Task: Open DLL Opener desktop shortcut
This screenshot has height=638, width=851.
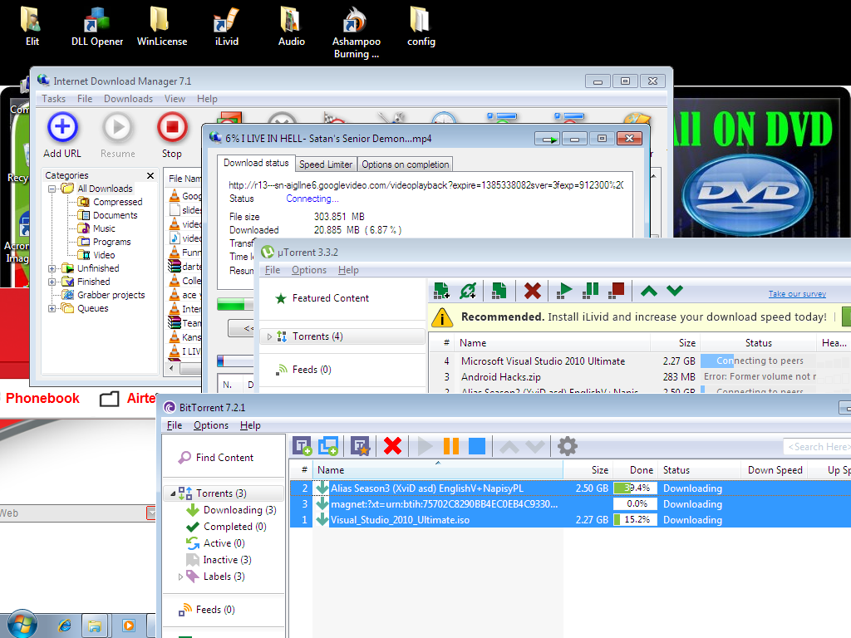Action: [x=97, y=27]
